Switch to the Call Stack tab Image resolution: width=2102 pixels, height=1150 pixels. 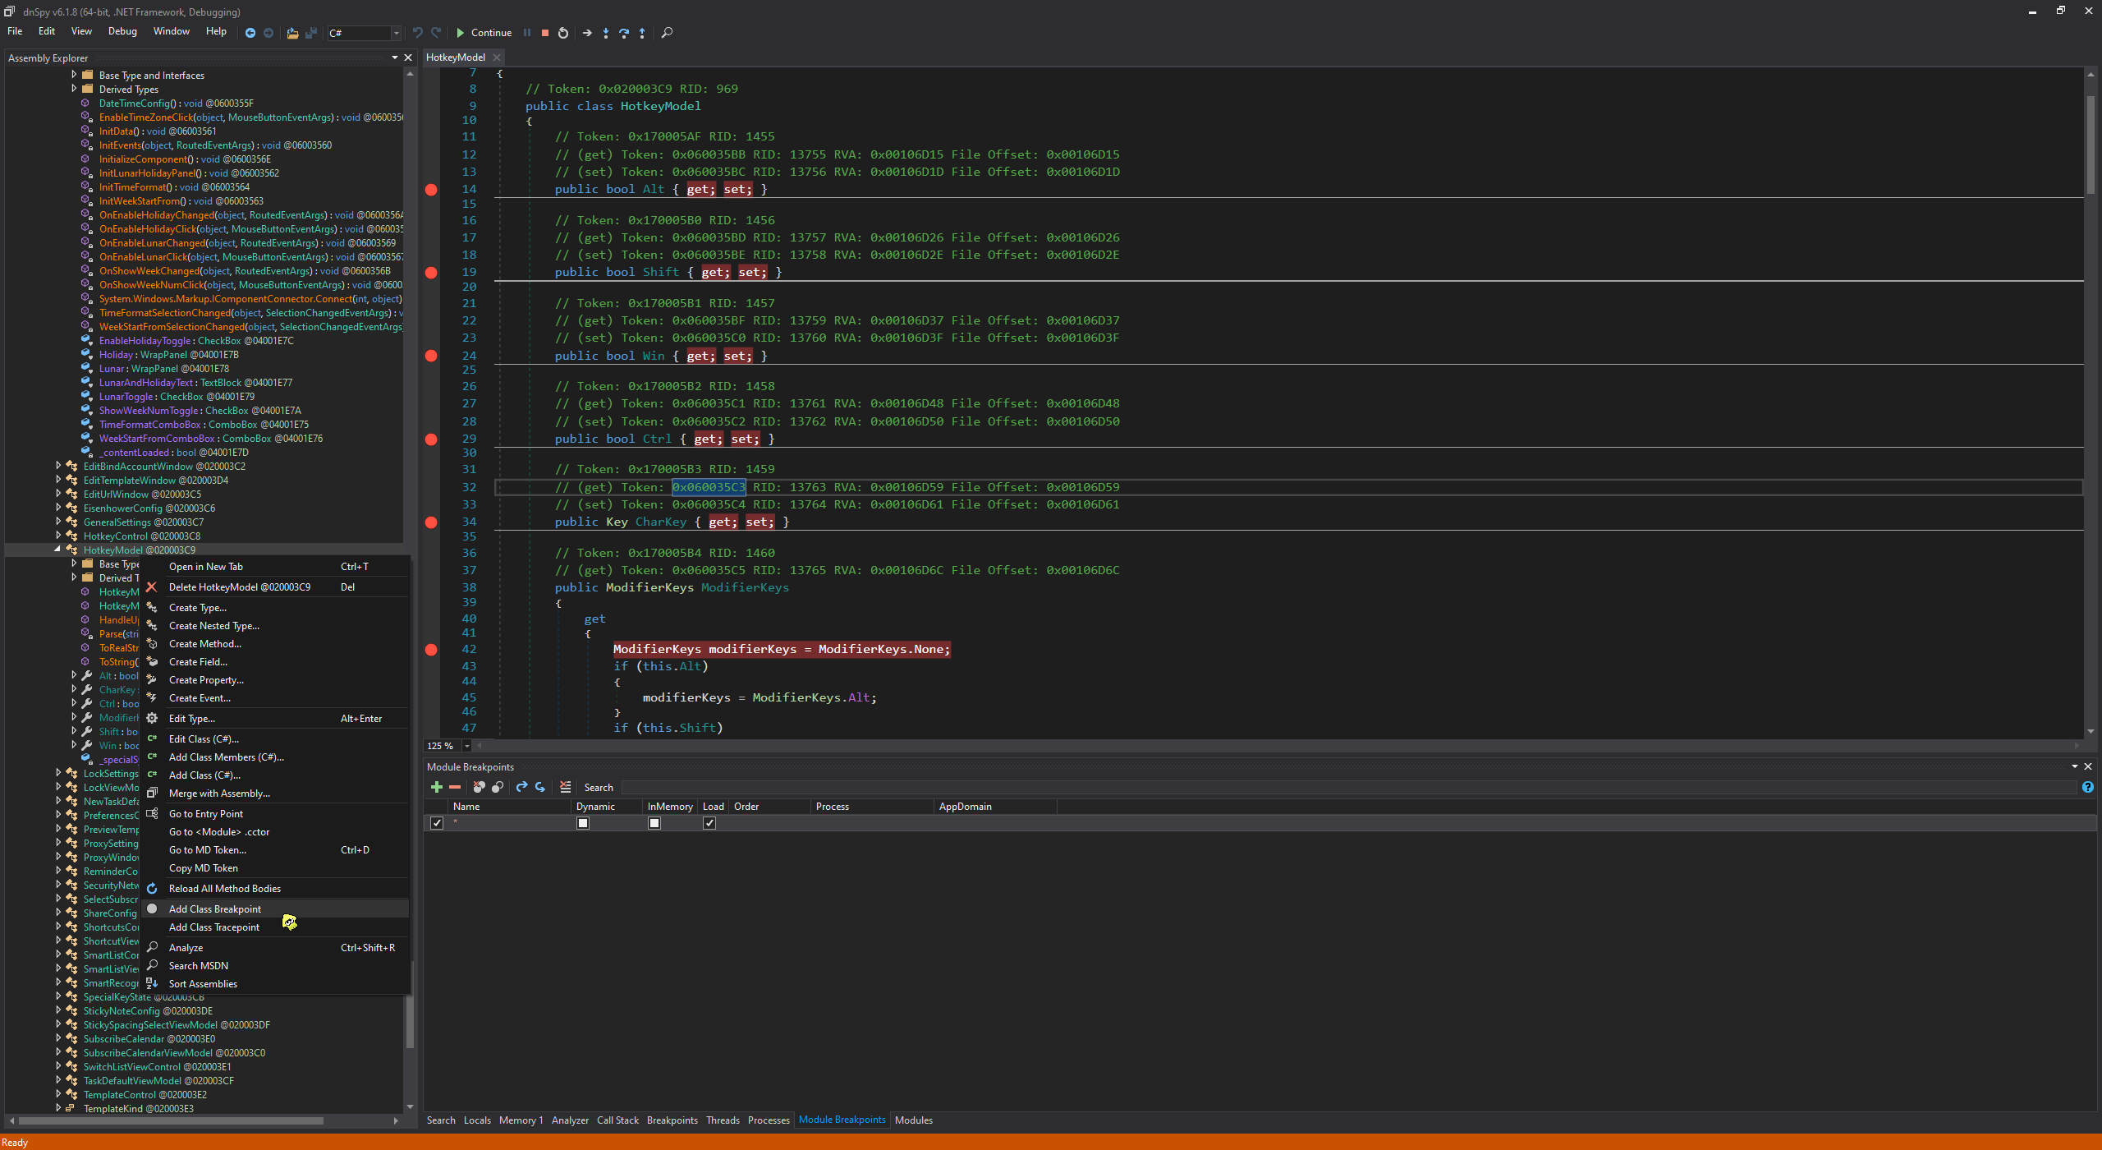point(617,1120)
